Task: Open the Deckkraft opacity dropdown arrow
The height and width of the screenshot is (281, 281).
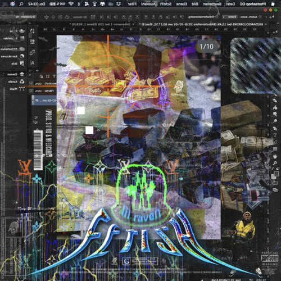Action: point(31,84)
